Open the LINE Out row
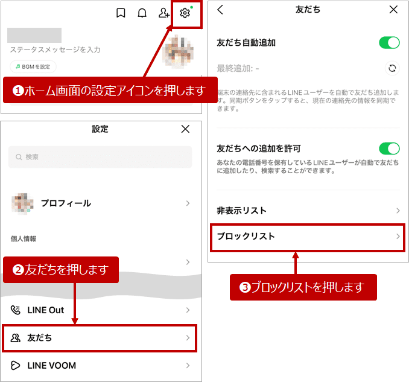 [101, 310]
